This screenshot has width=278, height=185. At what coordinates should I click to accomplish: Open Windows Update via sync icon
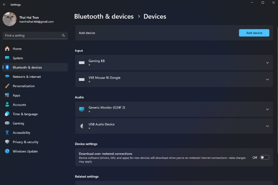(7, 151)
